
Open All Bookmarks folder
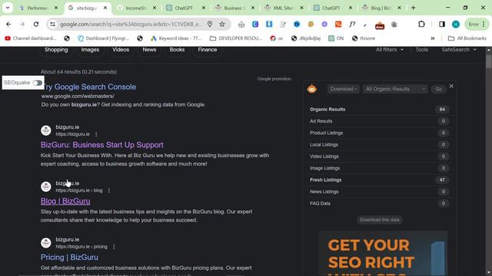(467, 38)
